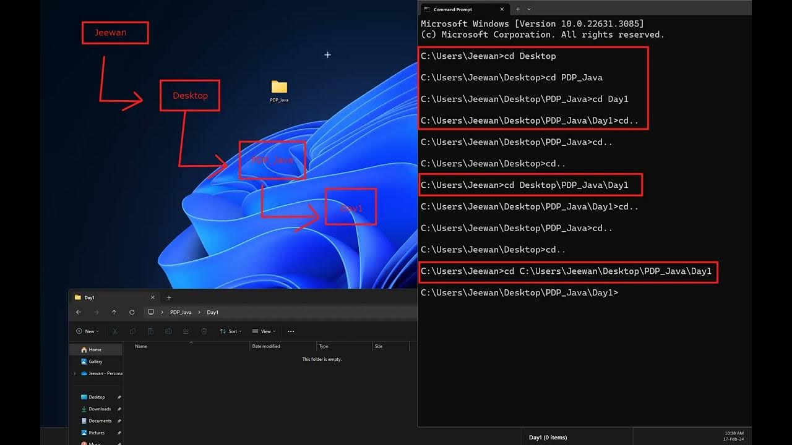
Task: Open Gallery in navigation pane
Action: tap(96, 362)
